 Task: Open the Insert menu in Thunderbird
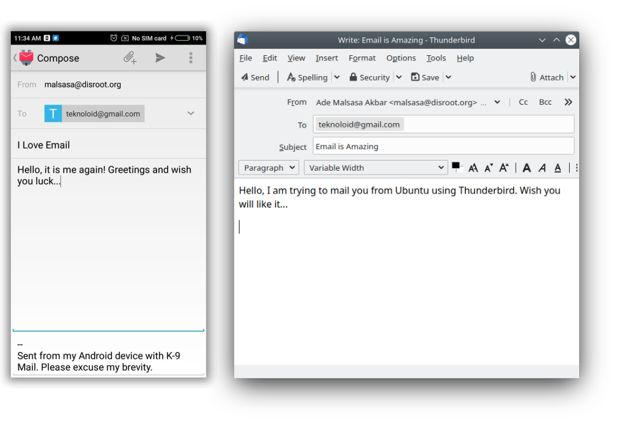(x=326, y=58)
